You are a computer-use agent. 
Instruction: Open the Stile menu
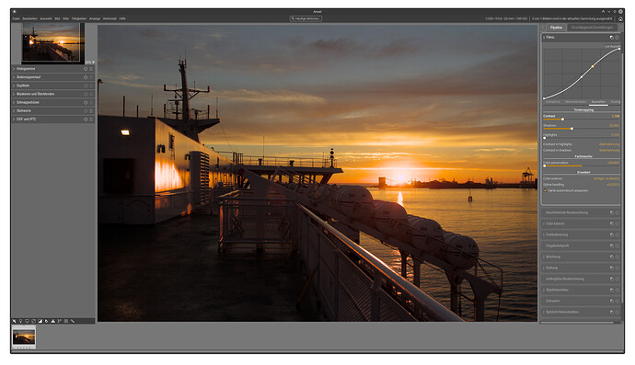[x=65, y=18]
